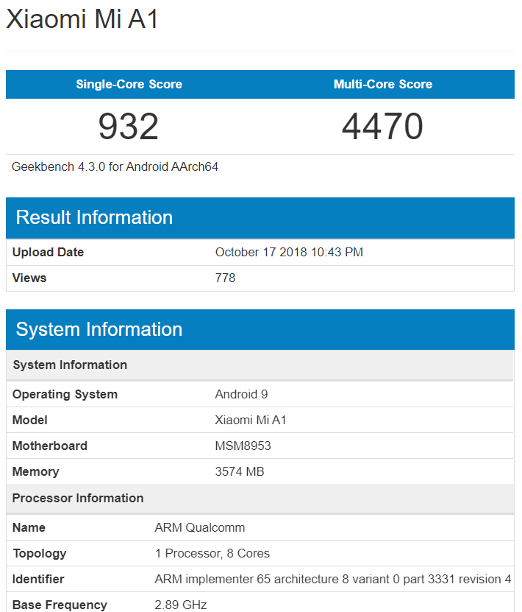Click the multi-core score value 4470
Screen dimensions: 522x612
click(x=382, y=126)
